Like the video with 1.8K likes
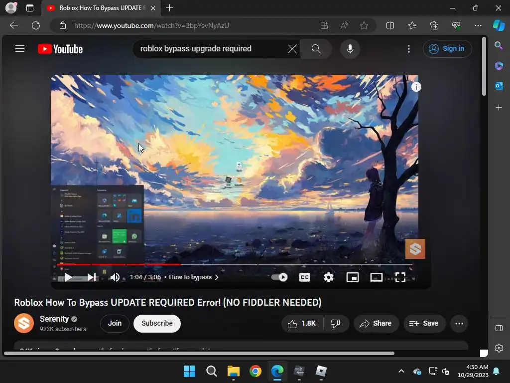The image size is (510, 383). coord(302,323)
